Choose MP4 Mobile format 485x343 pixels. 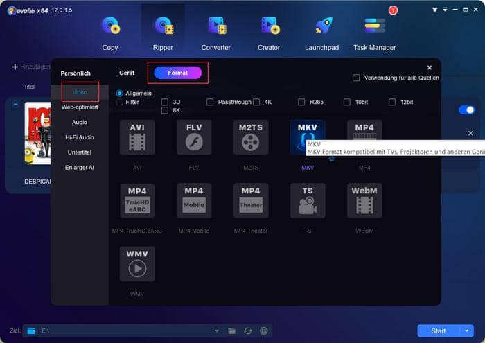coord(194,201)
